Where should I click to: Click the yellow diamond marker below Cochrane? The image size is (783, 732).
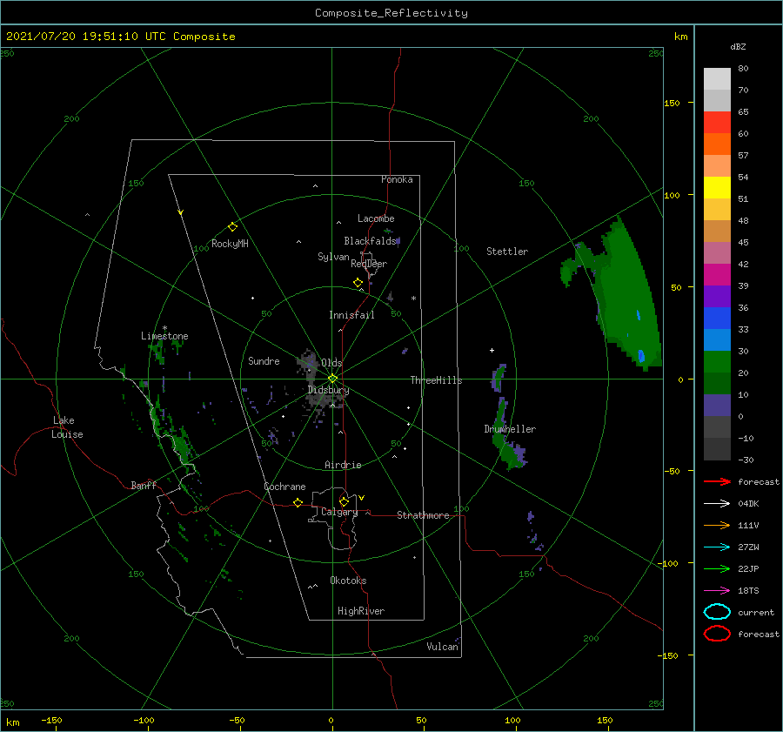click(298, 502)
